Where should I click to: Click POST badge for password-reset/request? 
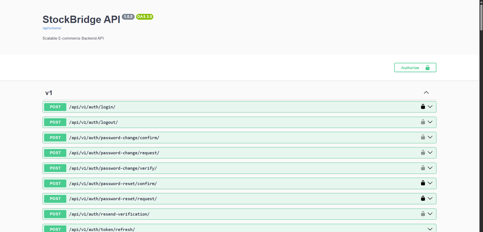(55, 199)
